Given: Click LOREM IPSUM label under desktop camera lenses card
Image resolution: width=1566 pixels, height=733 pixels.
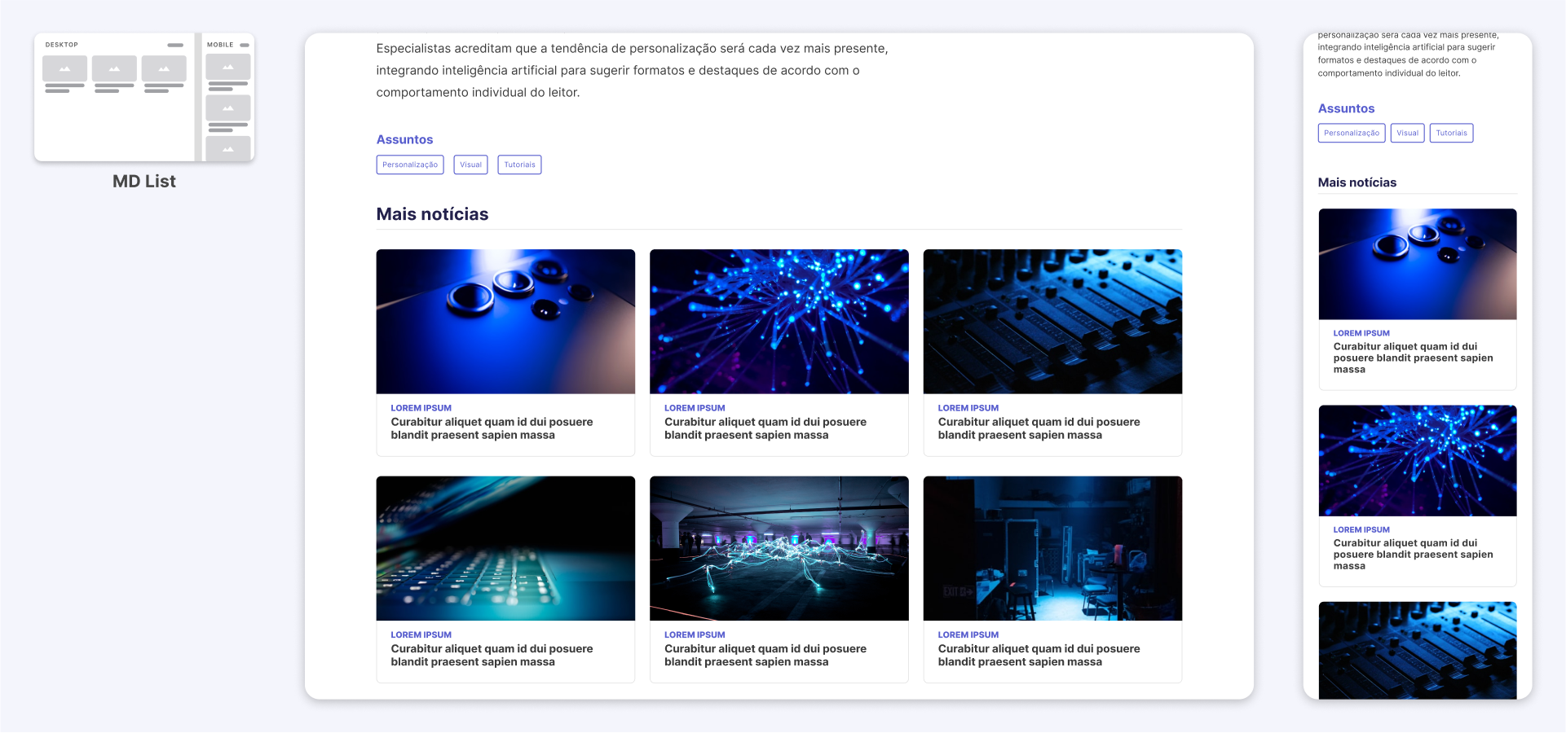Looking at the screenshot, I should tap(421, 408).
